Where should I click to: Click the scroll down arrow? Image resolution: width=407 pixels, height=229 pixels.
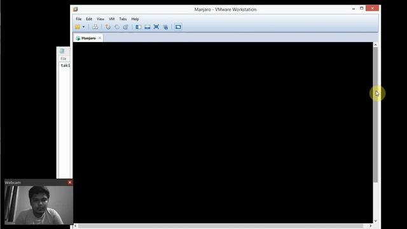point(375,221)
